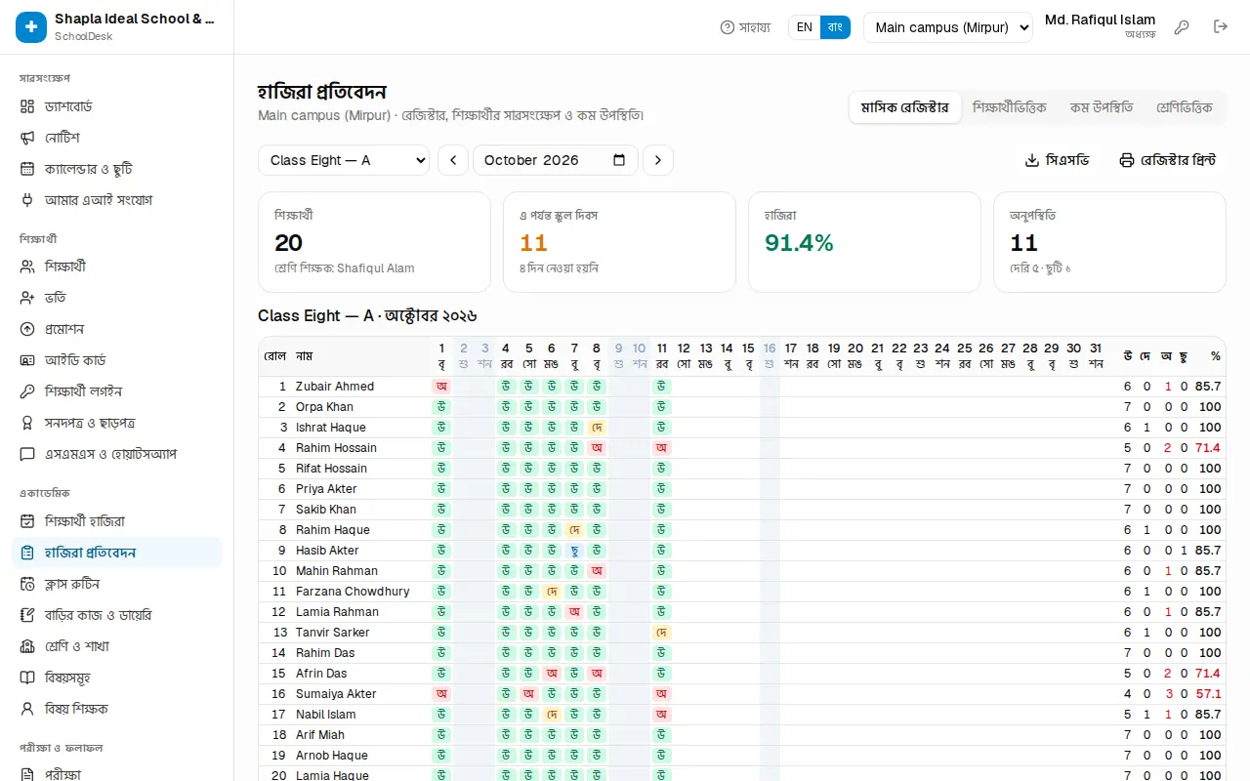
Task: Select the মাসিক রেজিস্টার tab
Action: (904, 107)
